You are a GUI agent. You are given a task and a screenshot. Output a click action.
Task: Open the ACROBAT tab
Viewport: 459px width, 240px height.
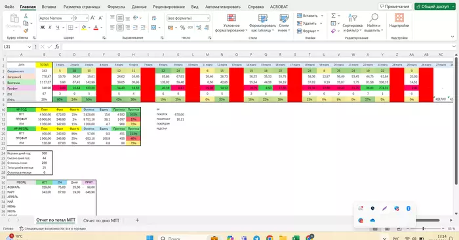click(x=279, y=7)
